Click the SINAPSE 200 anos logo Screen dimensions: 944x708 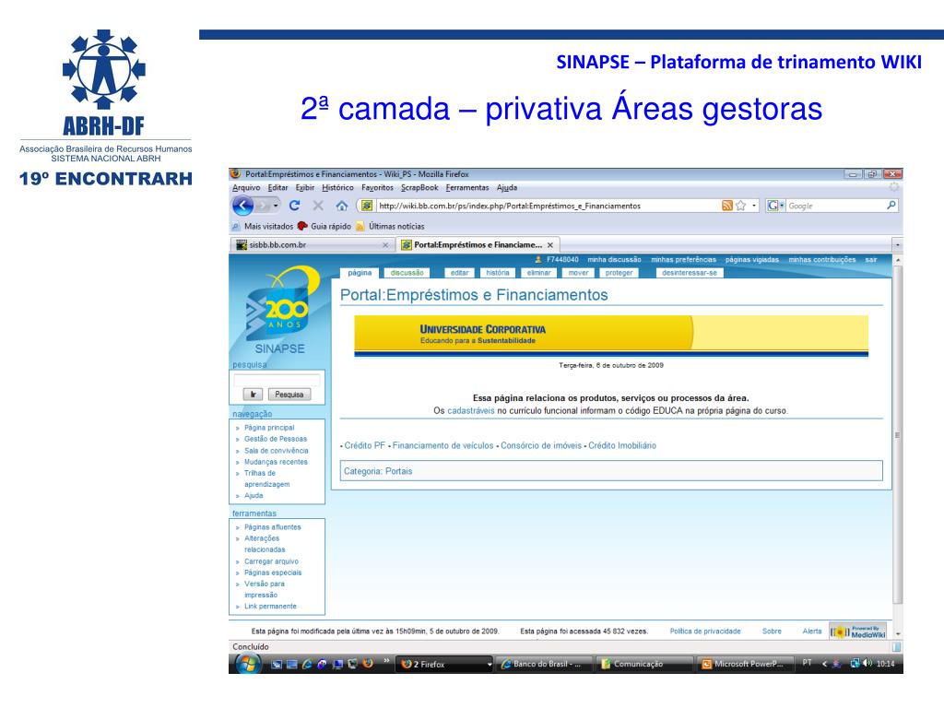tap(280, 312)
